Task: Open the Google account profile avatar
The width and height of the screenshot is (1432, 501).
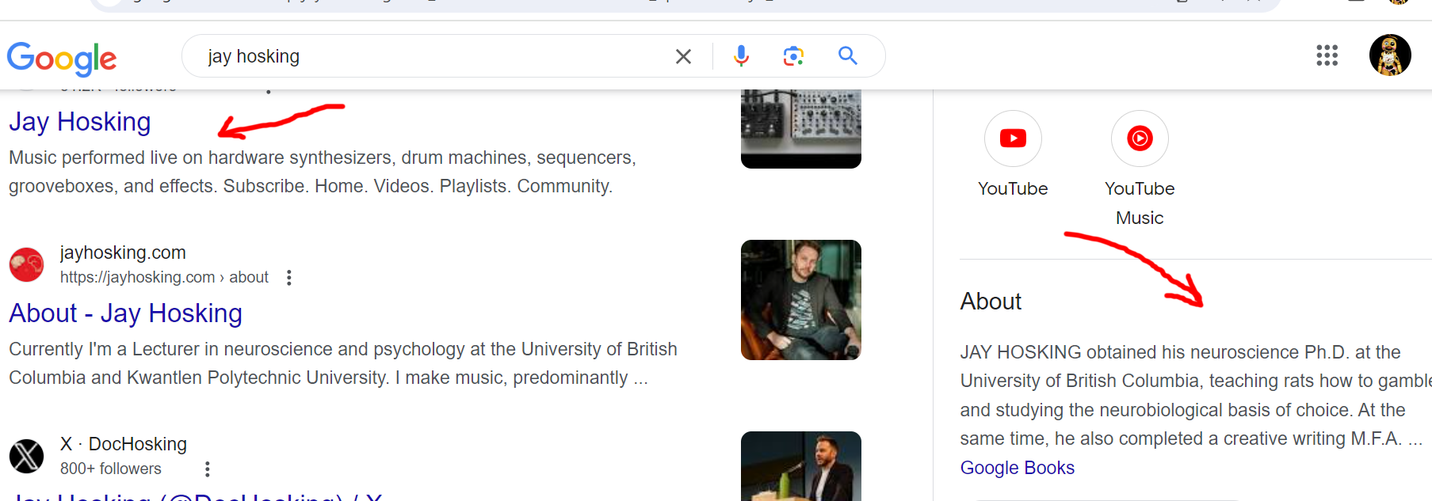Action: coord(1390,55)
